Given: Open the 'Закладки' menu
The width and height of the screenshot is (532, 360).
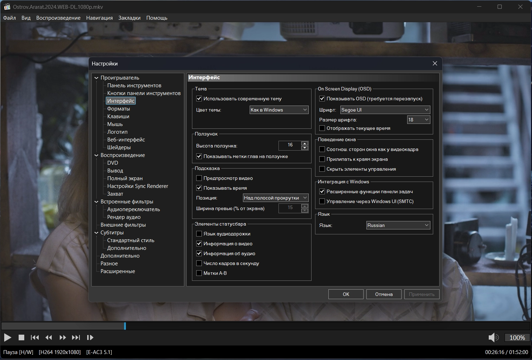Looking at the screenshot, I should pyautogui.click(x=129, y=18).
